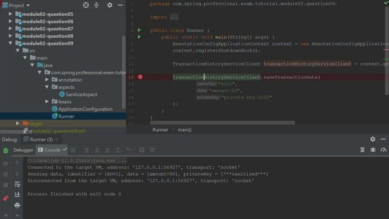
Task: Click the editor horizontal scrollbar
Action: [x=222, y=123]
